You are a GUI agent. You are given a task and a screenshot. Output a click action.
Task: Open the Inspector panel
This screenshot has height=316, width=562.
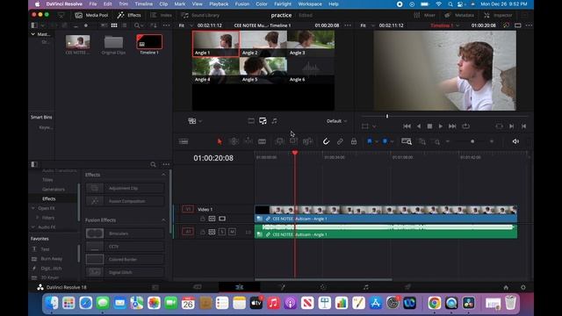click(499, 15)
